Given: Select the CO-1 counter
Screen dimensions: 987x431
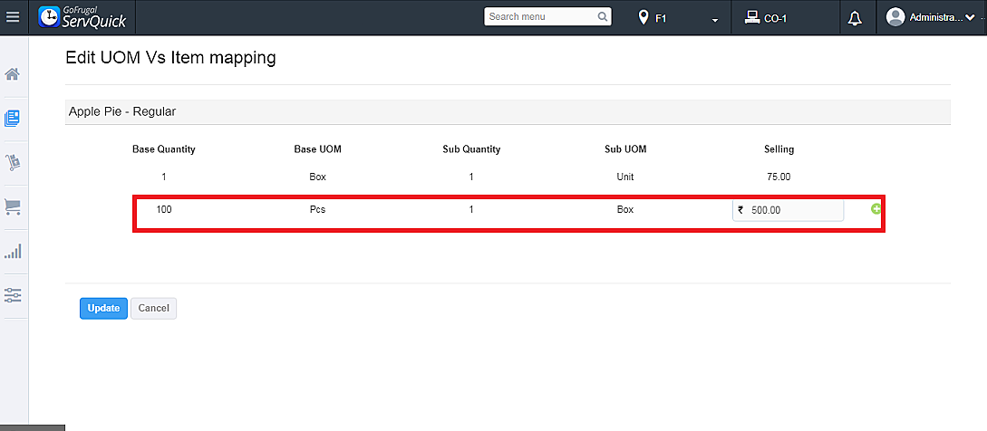Looking at the screenshot, I should (x=766, y=18).
